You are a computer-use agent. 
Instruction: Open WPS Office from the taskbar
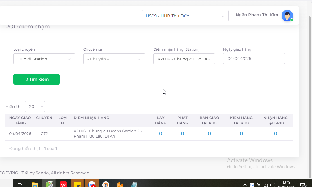pyautogui.click(x=63, y=184)
